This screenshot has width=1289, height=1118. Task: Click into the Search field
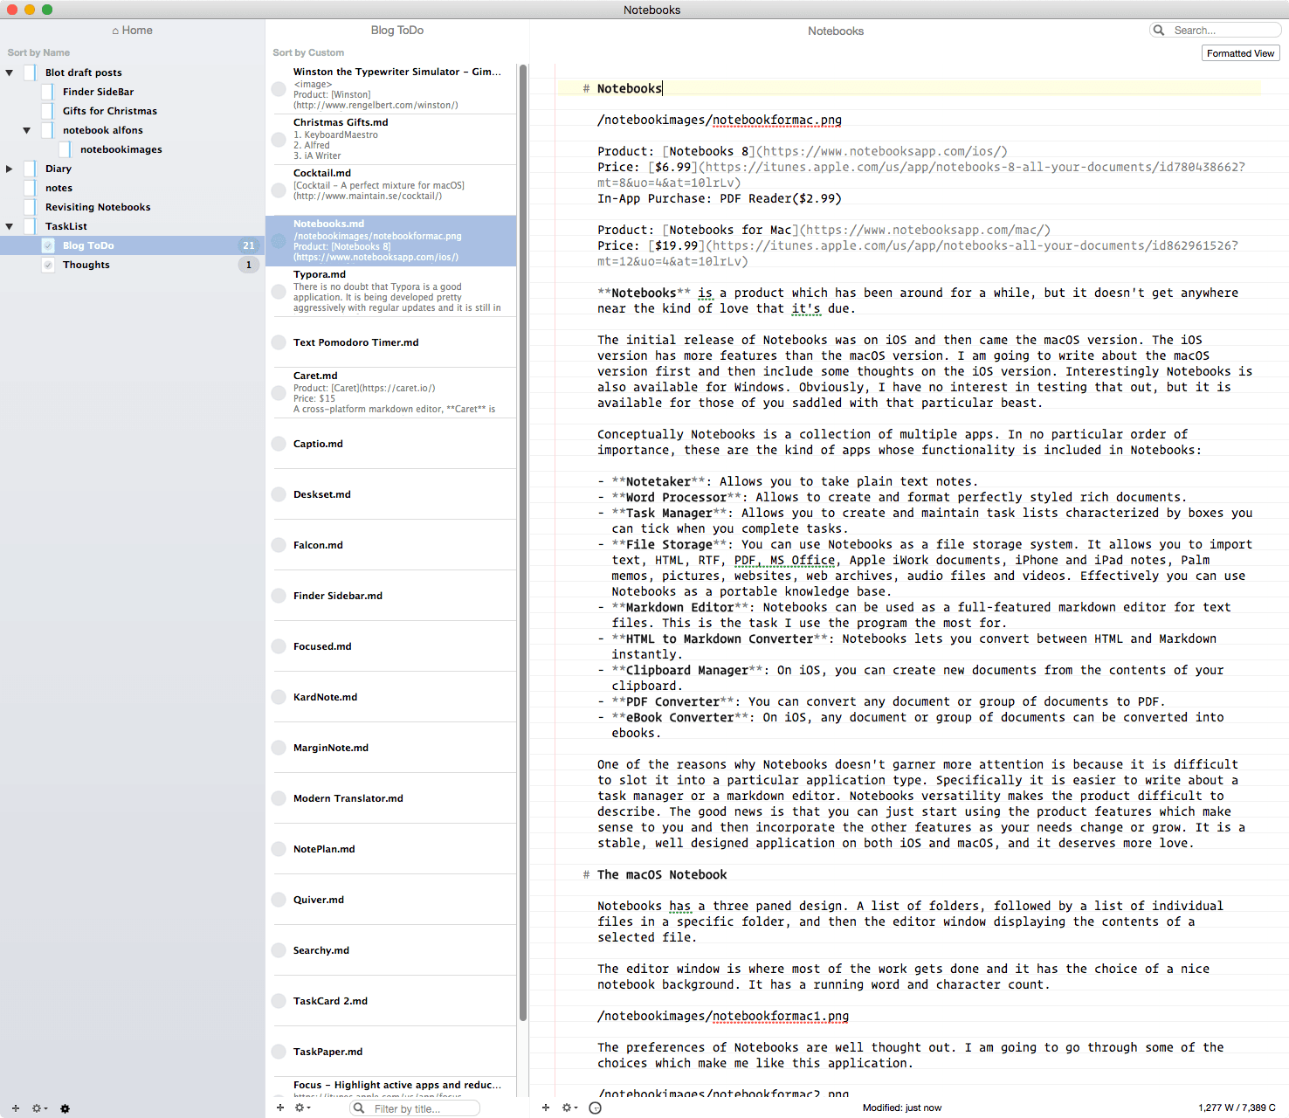[1216, 31]
